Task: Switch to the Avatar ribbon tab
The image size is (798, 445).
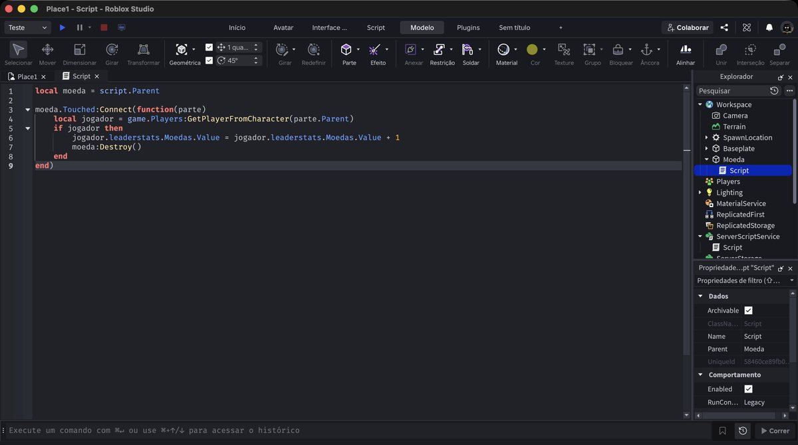Action: [283, 28]
